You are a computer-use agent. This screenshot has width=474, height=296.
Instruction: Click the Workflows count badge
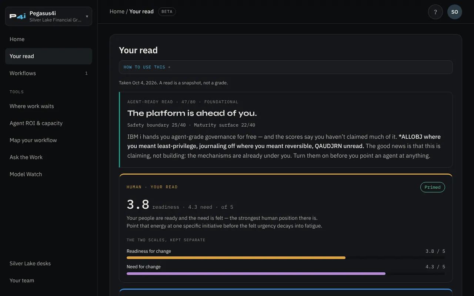click(86, 73)
